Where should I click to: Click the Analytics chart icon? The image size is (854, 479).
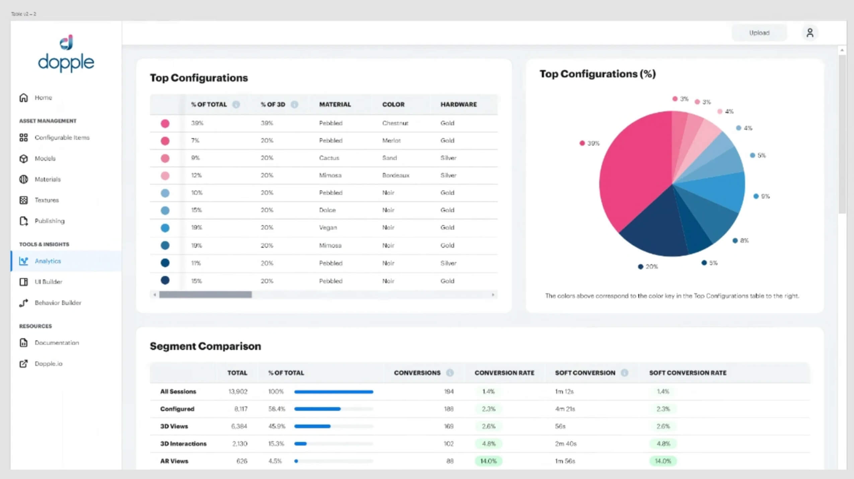(23, 261)
